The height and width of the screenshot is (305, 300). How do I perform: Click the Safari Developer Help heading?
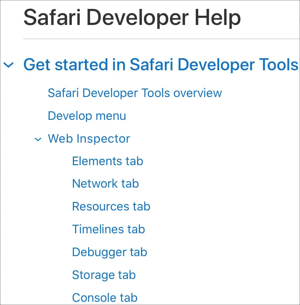[132, 17]
